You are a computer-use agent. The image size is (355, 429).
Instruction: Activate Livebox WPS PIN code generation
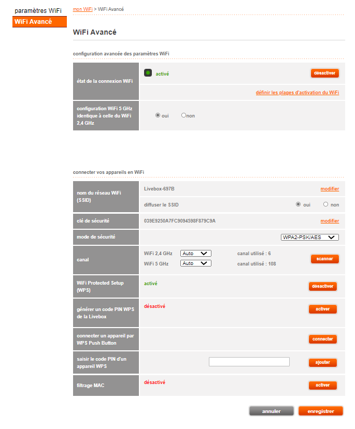point(322,309)
